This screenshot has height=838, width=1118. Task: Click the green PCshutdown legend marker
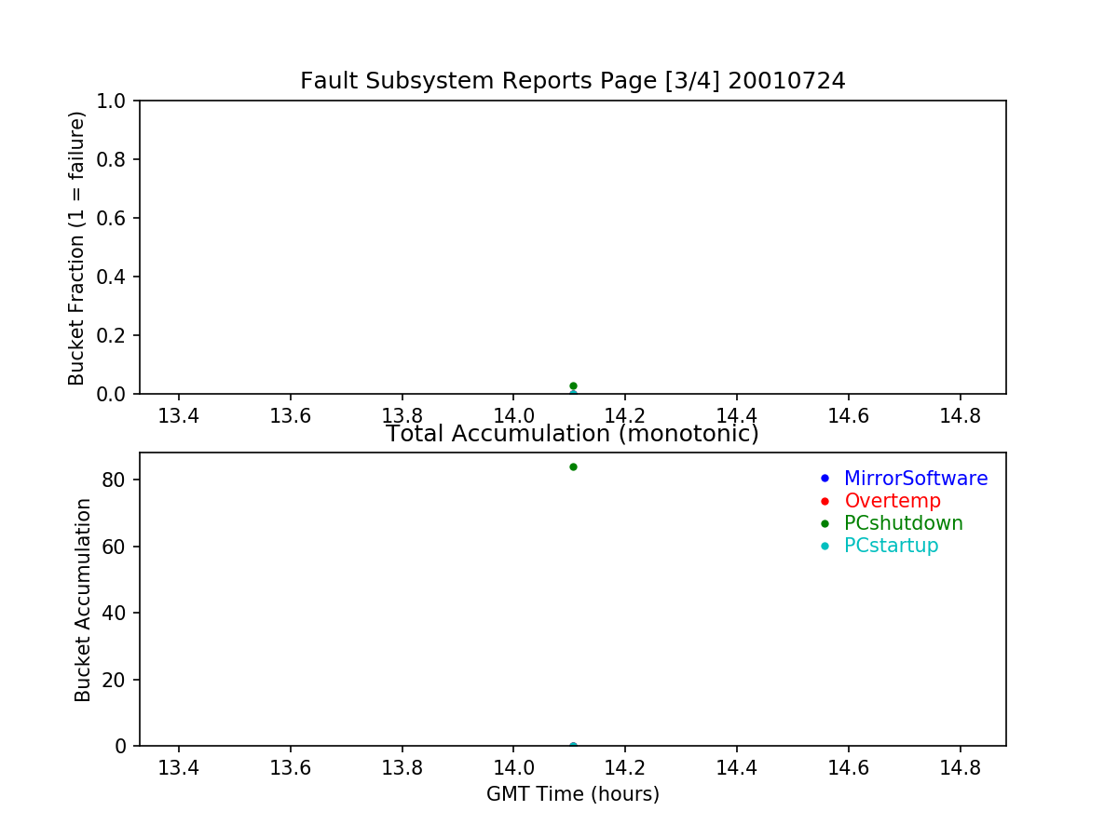coord(824,523)
